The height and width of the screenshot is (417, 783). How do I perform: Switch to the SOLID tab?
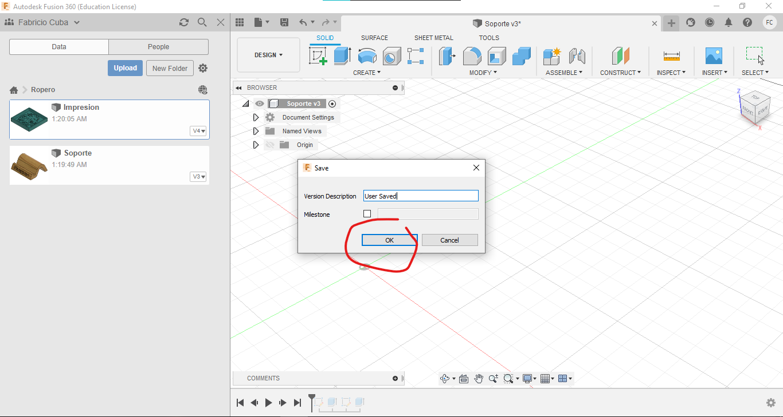tap(325, 38)
